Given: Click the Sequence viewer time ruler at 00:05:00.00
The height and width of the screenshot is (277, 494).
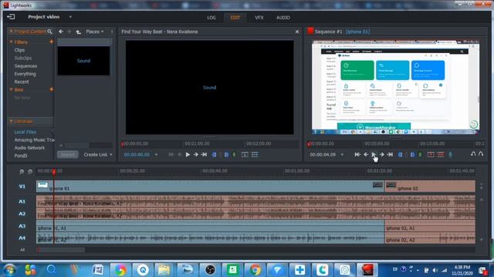Looking at the screenshot, I should click(x=377, y=144).
